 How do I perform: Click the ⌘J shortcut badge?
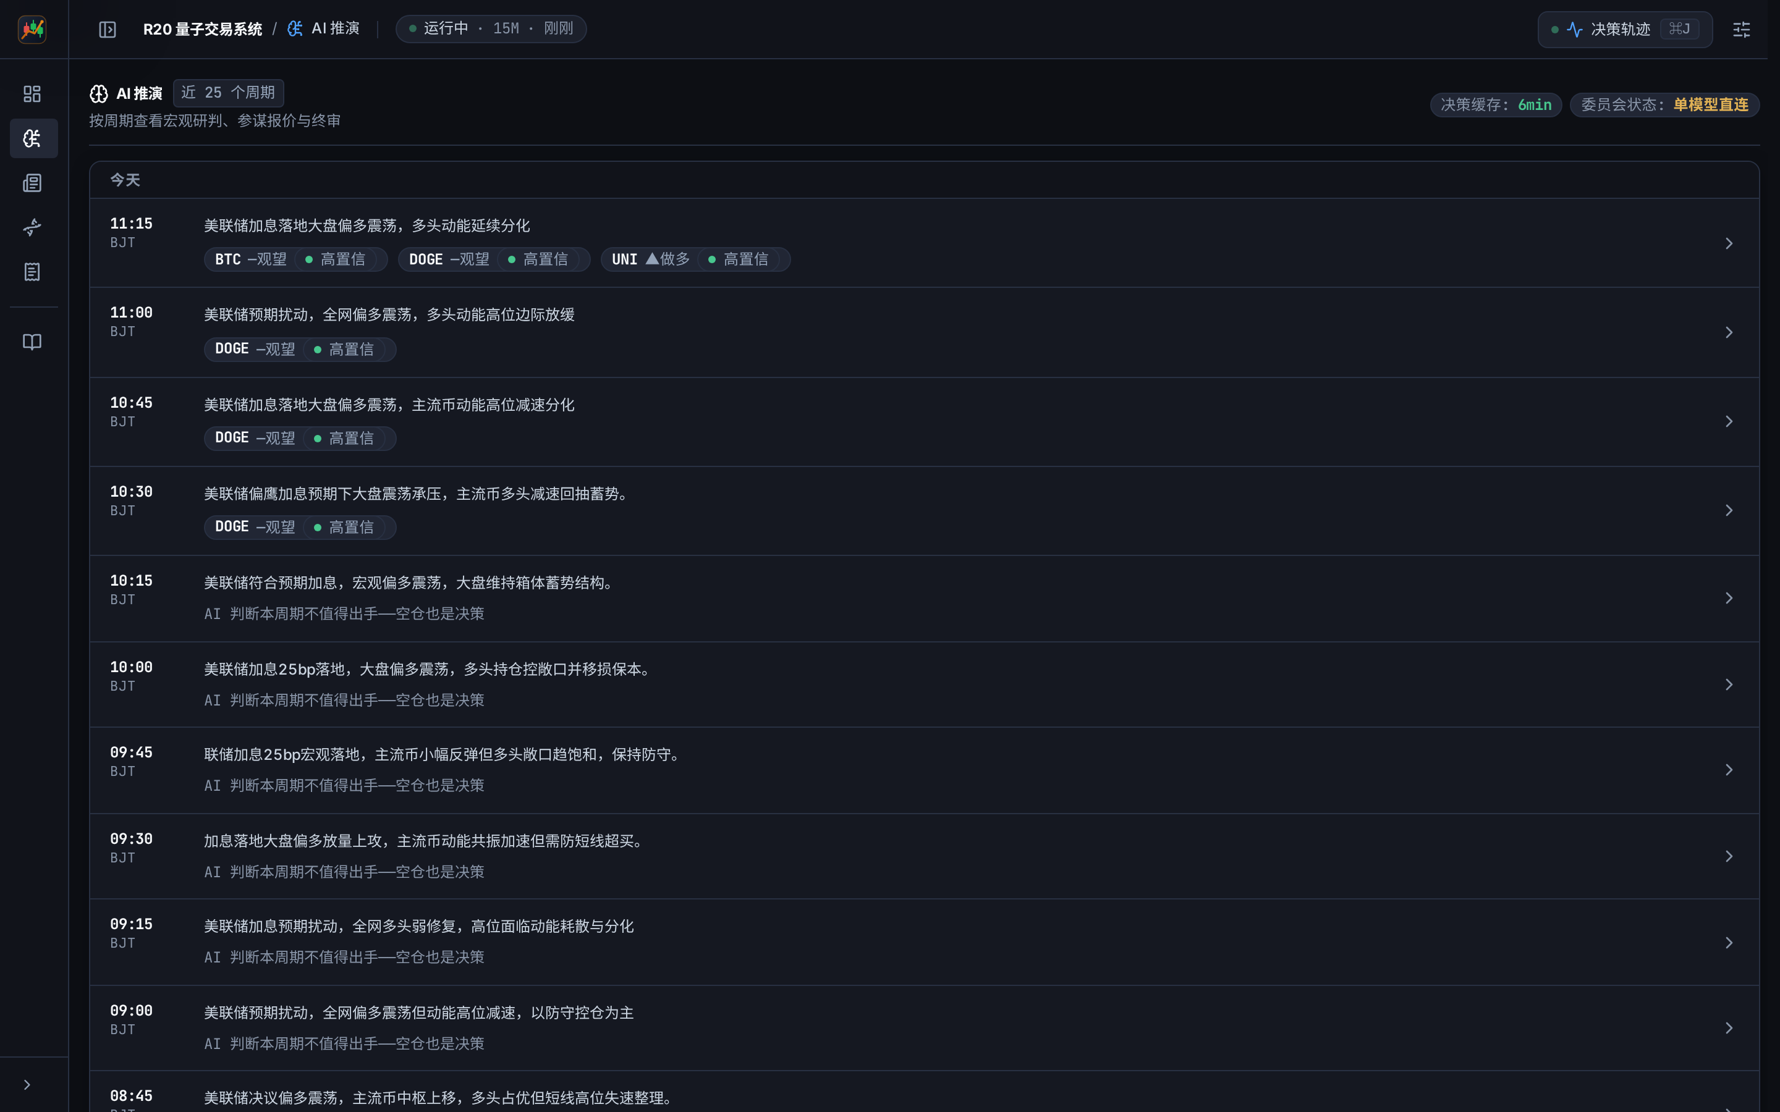click(1679, 30)
